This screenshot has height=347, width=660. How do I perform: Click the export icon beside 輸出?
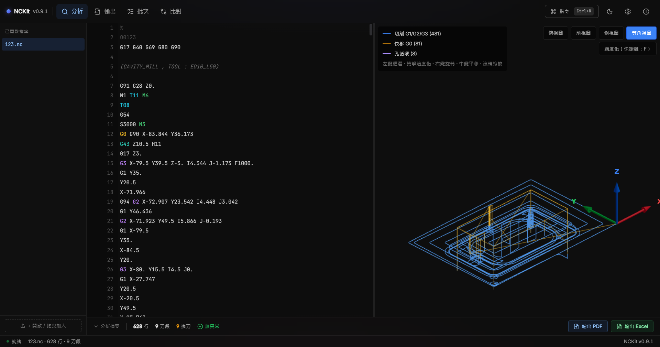(97, 11)
